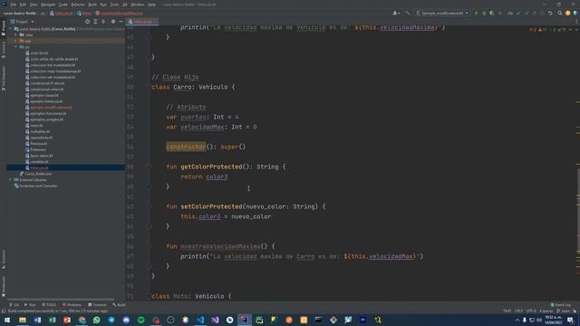The width and height of the screenshot is (580, 326).
Task: Open the Event Log
Action: (x=561, y=305)
